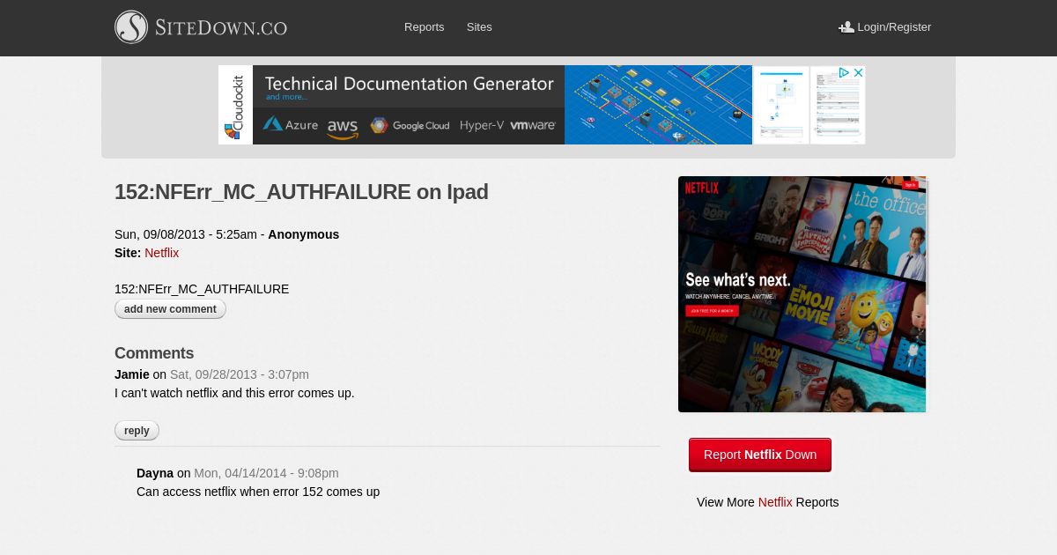Click the document preview pages in the ad
The height and width of the screenshot is (555, 1057).
(x=809, y=105)
